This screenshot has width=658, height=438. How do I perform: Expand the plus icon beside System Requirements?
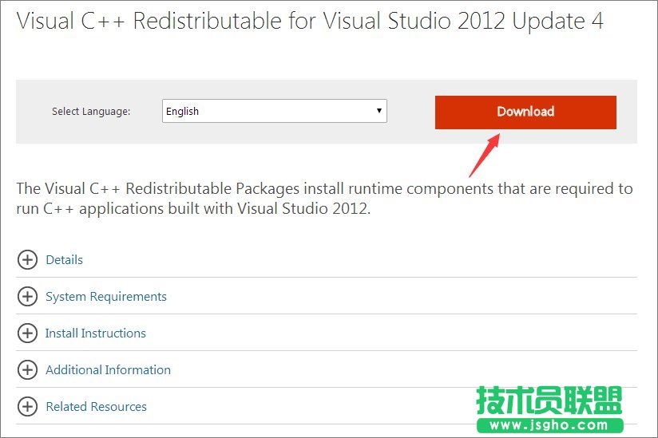(x=27, y=296)
